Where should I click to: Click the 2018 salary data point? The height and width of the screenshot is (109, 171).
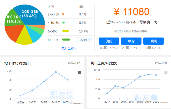pyautogui.click(x=140, y=77)
